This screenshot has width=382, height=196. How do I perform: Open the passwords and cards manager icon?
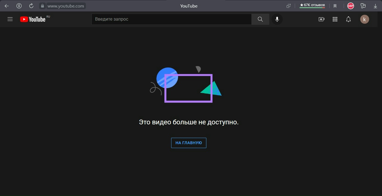363,6
